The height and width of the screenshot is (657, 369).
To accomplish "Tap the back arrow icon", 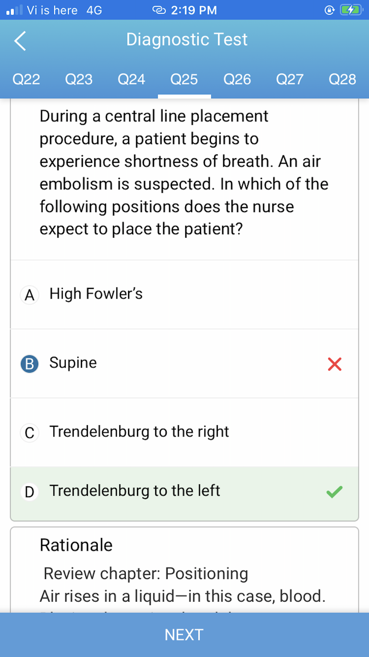I will click(x=20, y=41).
